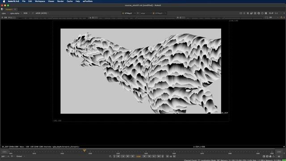Open the sRGB (ACES) viewer process dropdown
This screenshot has width=286, height=161.
coord(42,13)
